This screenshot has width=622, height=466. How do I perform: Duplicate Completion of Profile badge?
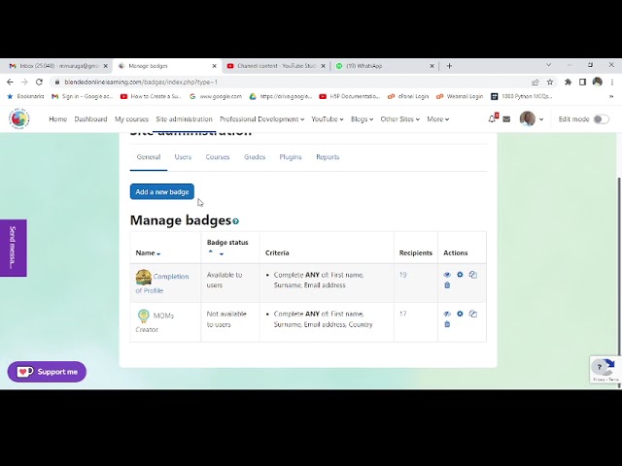point(473,274)
